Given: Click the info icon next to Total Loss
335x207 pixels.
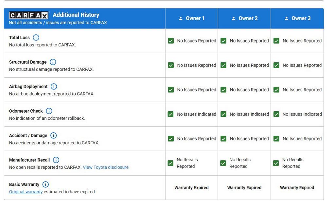Looking at the screenshot, I should tap(36, 38).
